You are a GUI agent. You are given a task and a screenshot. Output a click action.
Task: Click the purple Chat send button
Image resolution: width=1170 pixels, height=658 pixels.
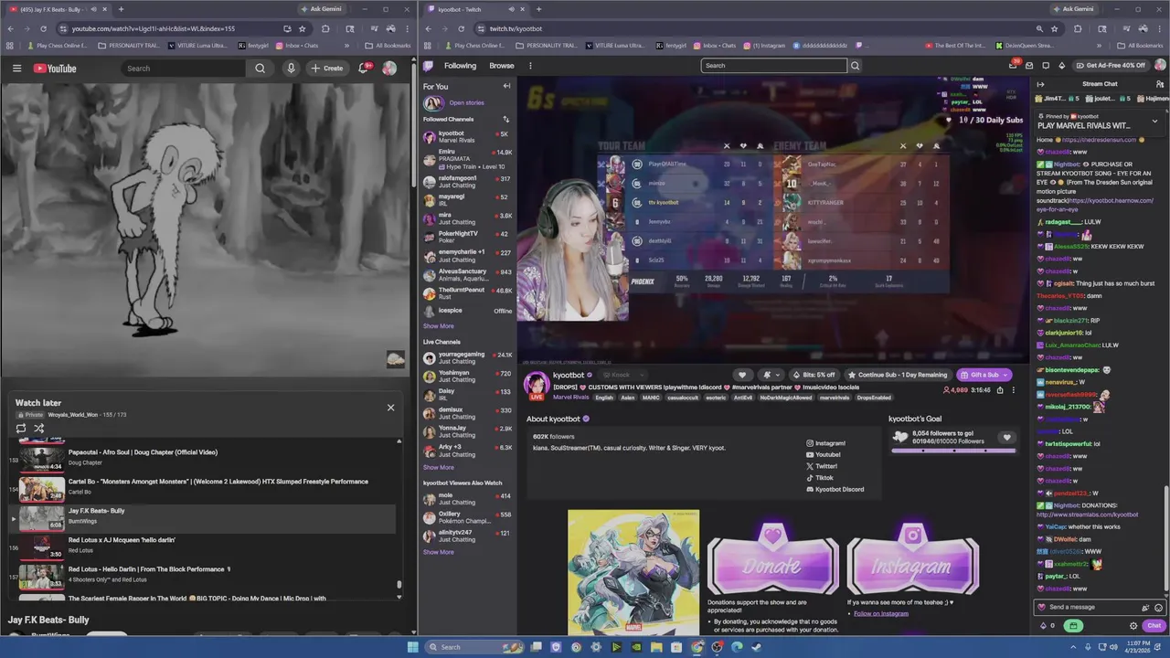[x=1154, y=626]
